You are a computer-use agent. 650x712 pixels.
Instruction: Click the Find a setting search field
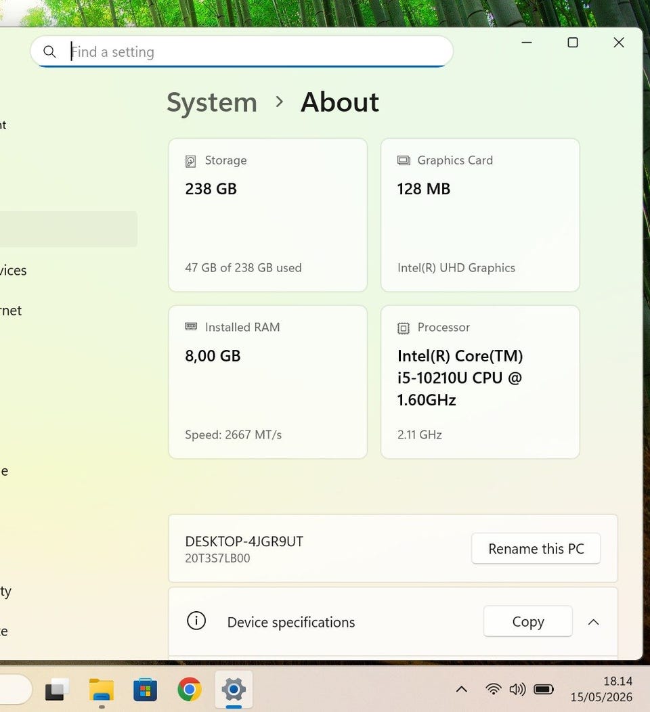242,51
